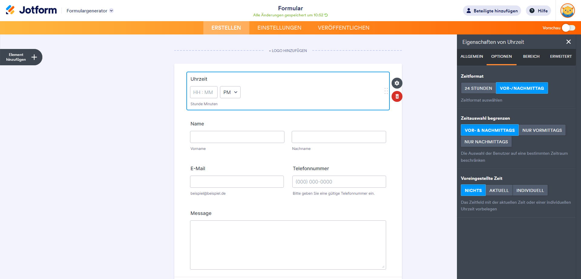This screenshot has height=279, width=581.
Task: Open the Uhrzeit field settings gear
Action: tap(397, 83)
